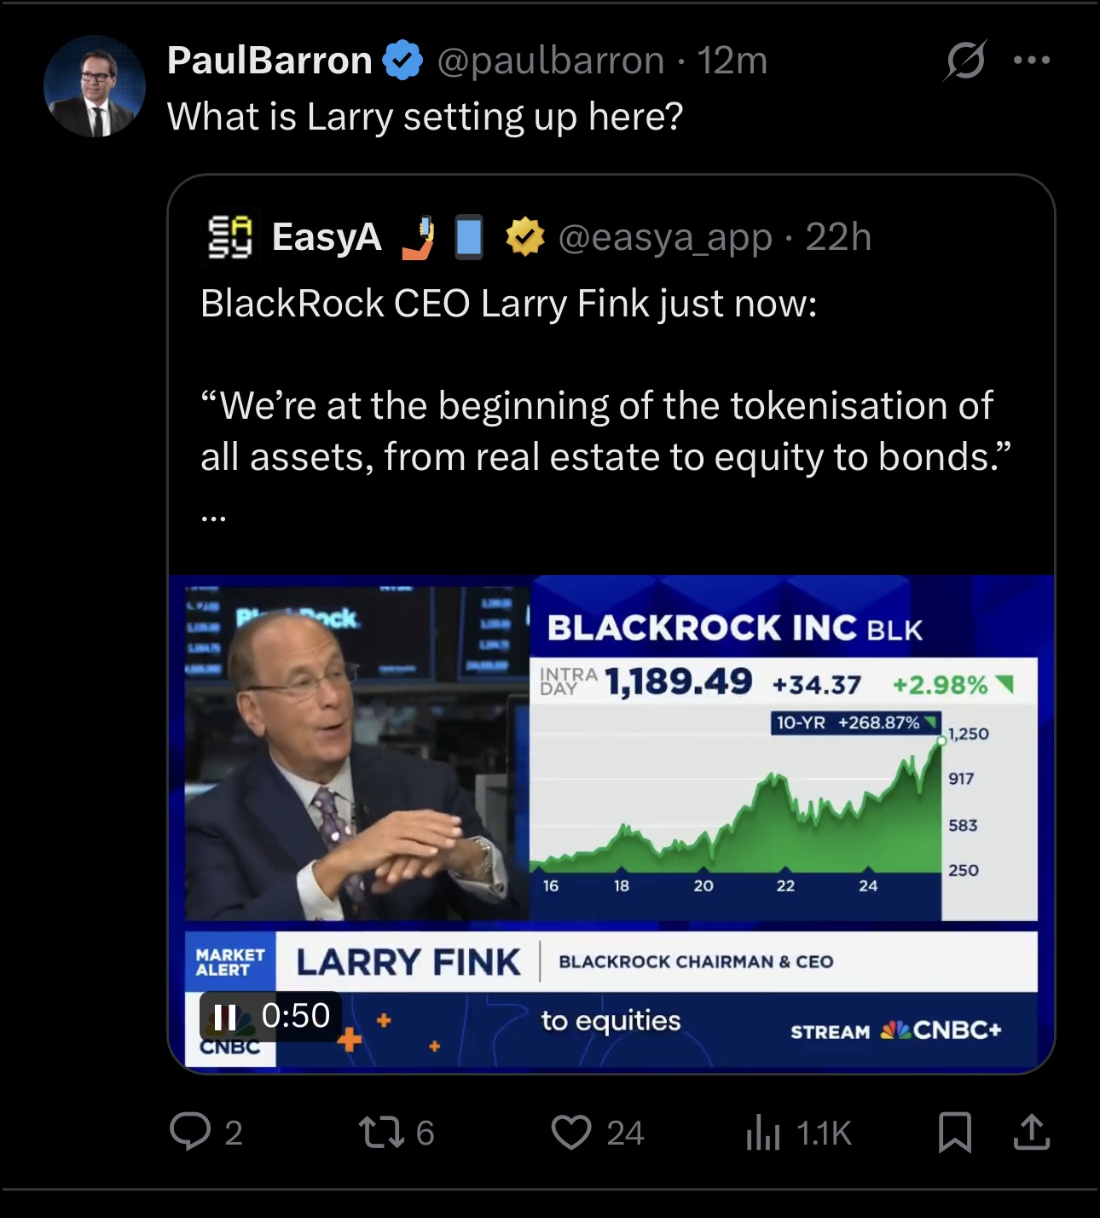
Task: Open the @easya_app handle link
Action: pyautogui.click(x=665, y=237)
